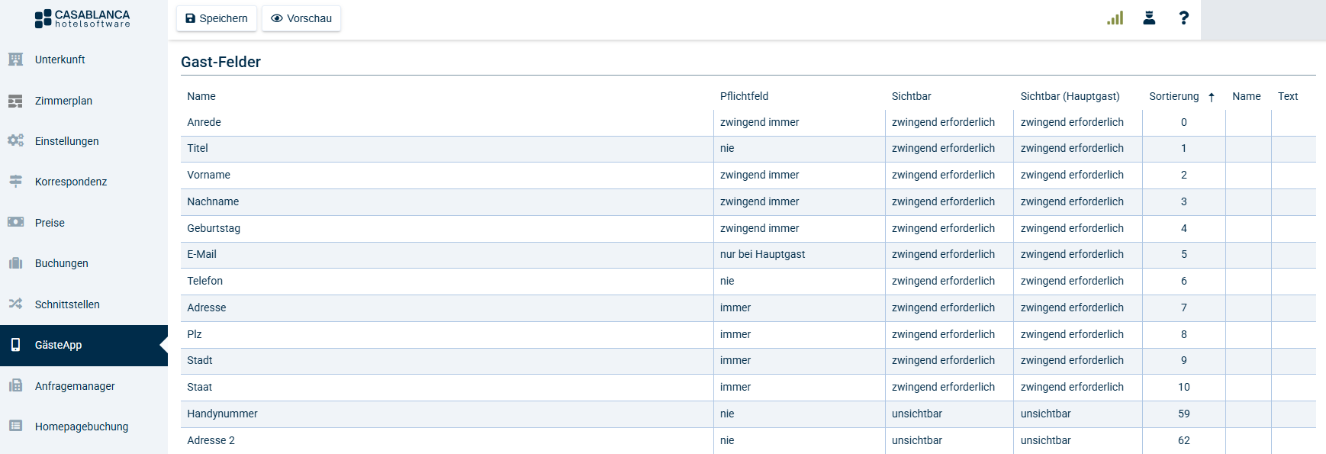Screen dimensions: 1326x454
Task: Click the Zimmerplan icon in sidebar
Action: 15,101
